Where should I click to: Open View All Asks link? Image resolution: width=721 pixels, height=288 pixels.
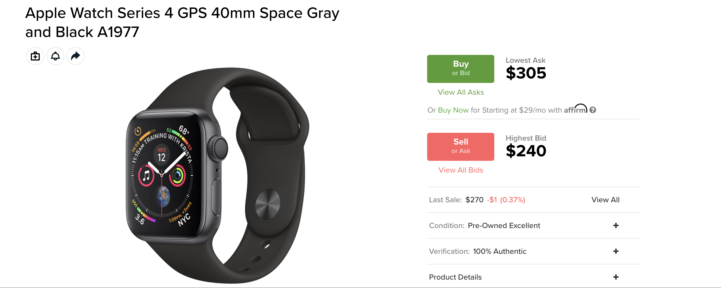pyautogui.click(x=461, y=92)
